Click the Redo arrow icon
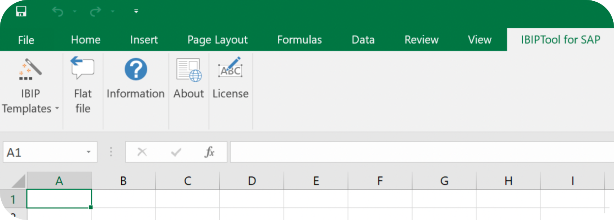 click(x=95, y=12)
